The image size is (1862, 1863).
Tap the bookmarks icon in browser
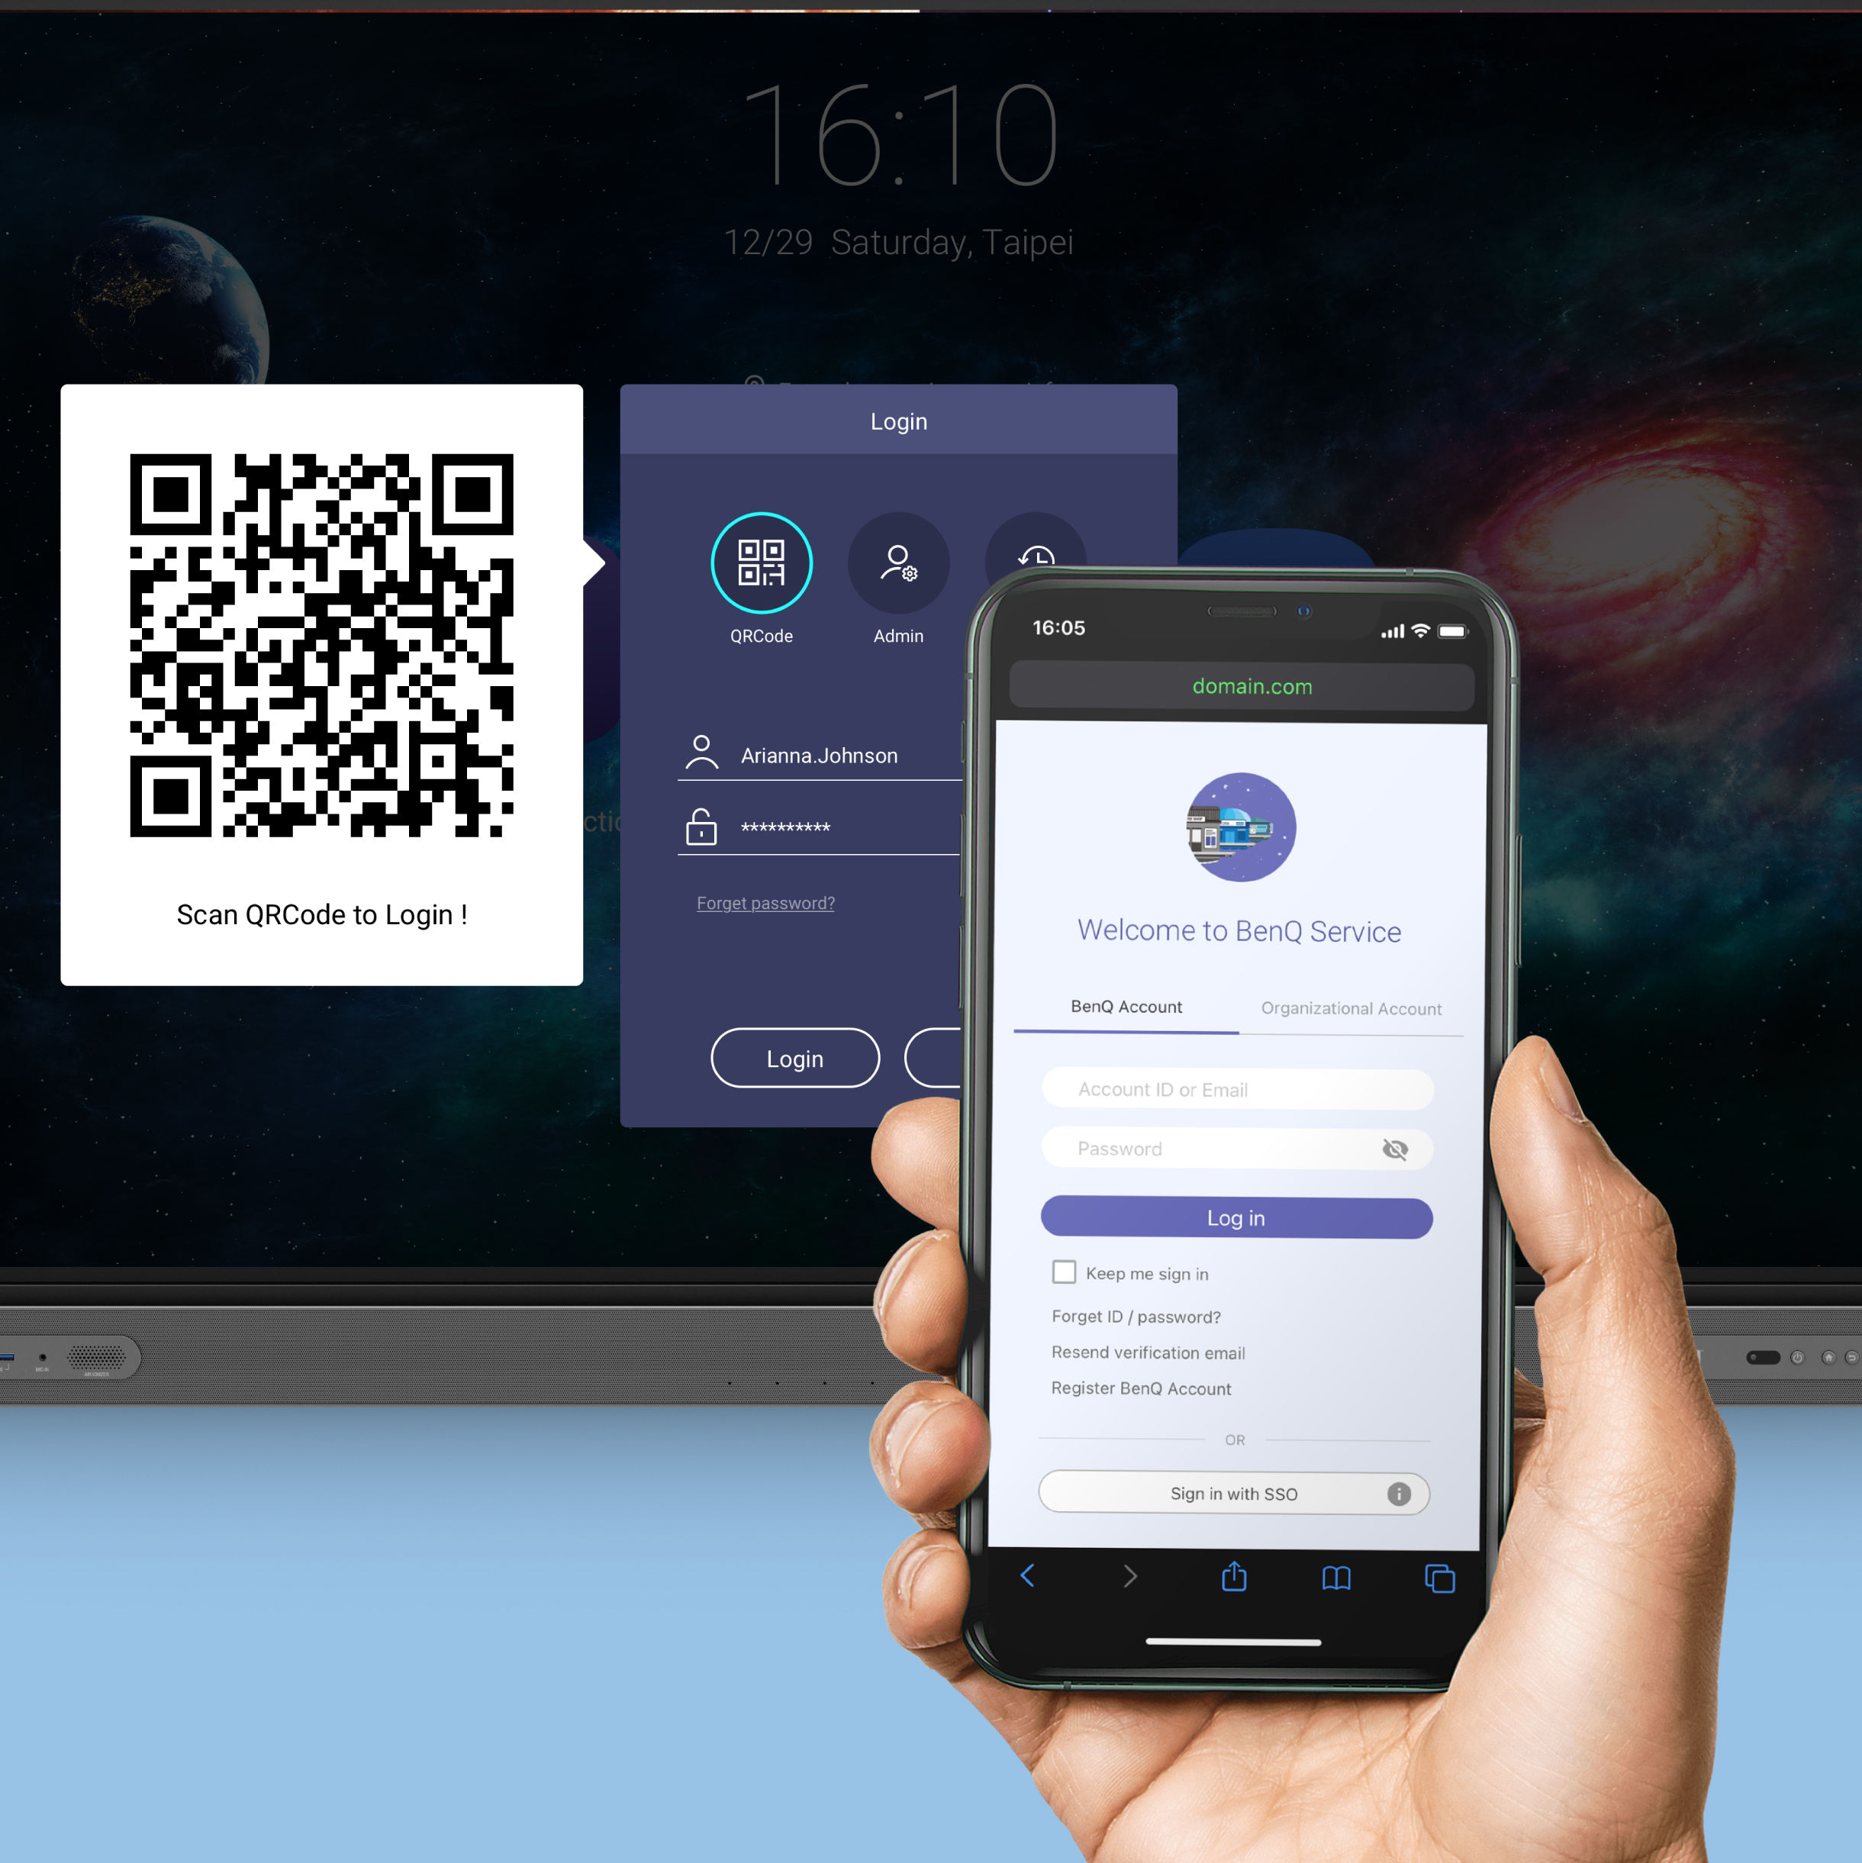point(1335,1575)
